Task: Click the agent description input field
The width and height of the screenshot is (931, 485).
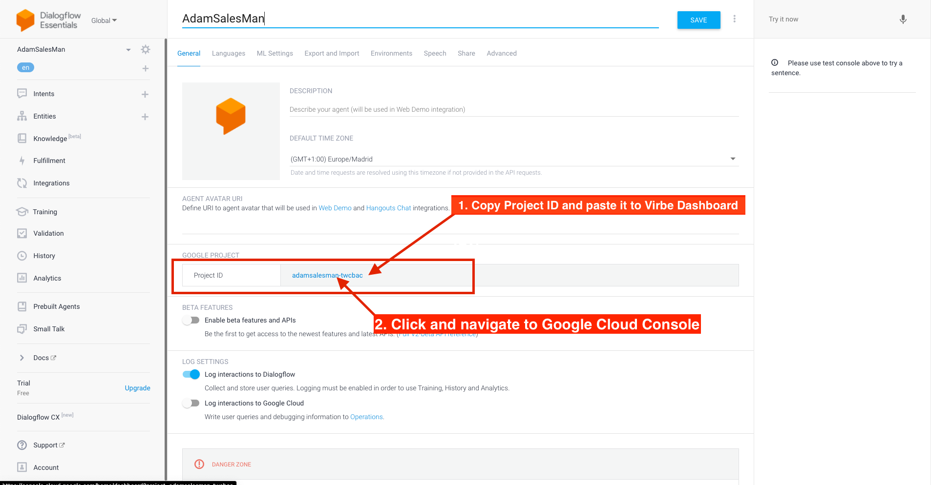Action: [514, 109]
